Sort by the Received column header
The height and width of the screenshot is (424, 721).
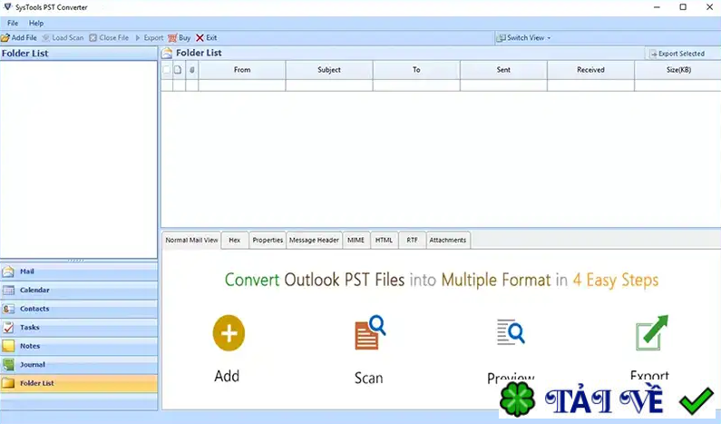point(591,70)
